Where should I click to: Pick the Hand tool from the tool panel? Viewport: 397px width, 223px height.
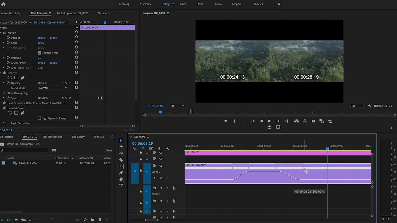pyautogui.click(x=121, y=179)
